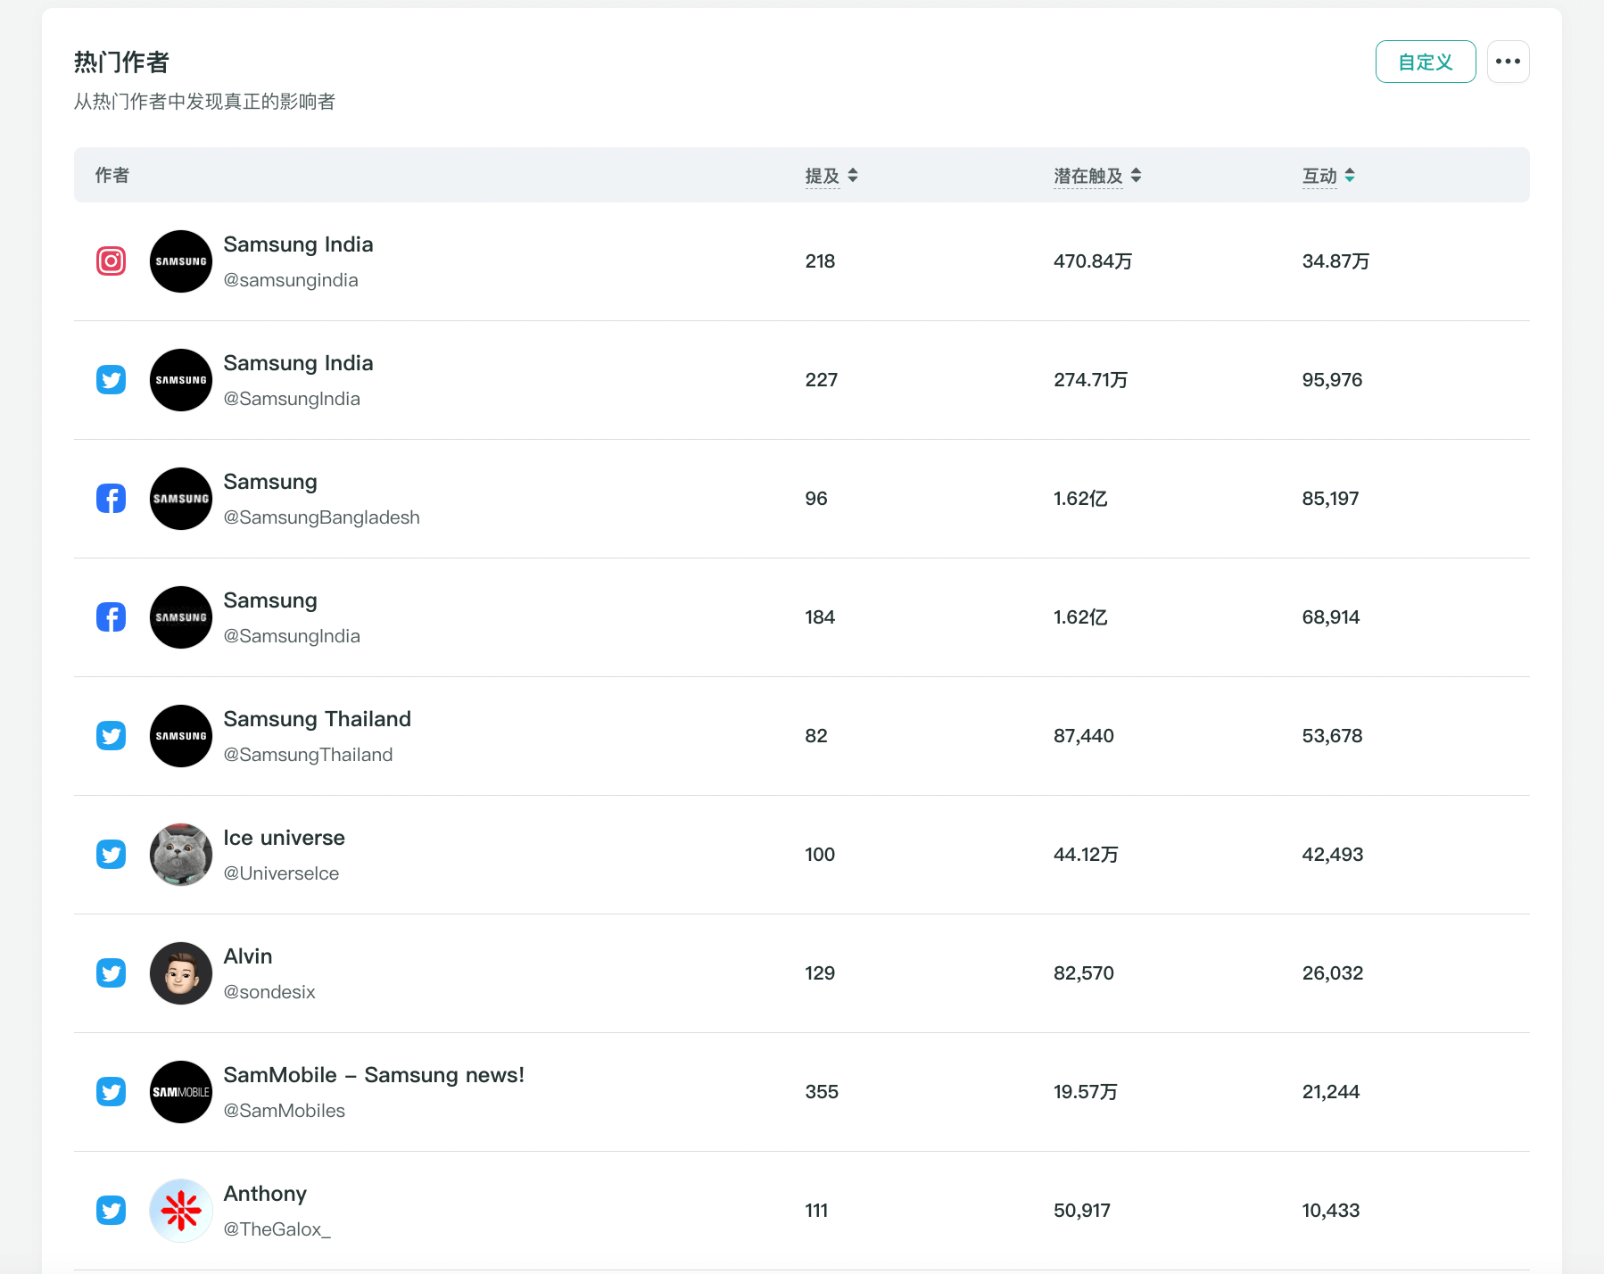
Task: Open Ice universe cat avatar
Action: [x=181, y=855]
